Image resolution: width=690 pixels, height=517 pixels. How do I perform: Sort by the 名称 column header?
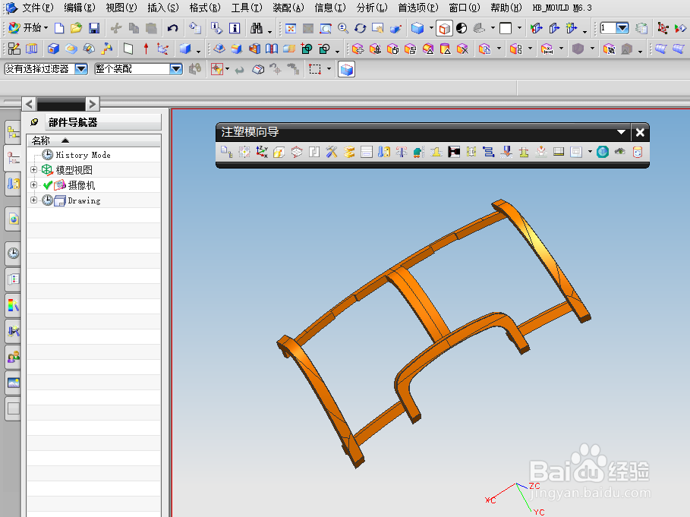click(93, 140)
